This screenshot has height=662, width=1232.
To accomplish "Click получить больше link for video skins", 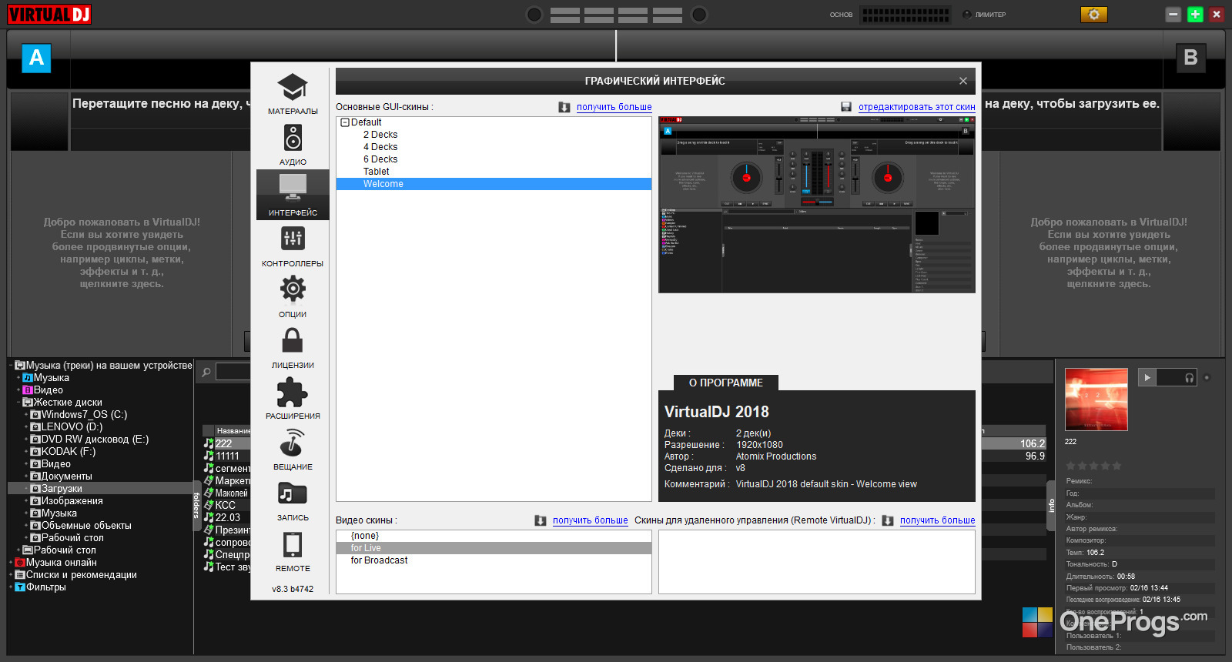I will tap(591, 520).
